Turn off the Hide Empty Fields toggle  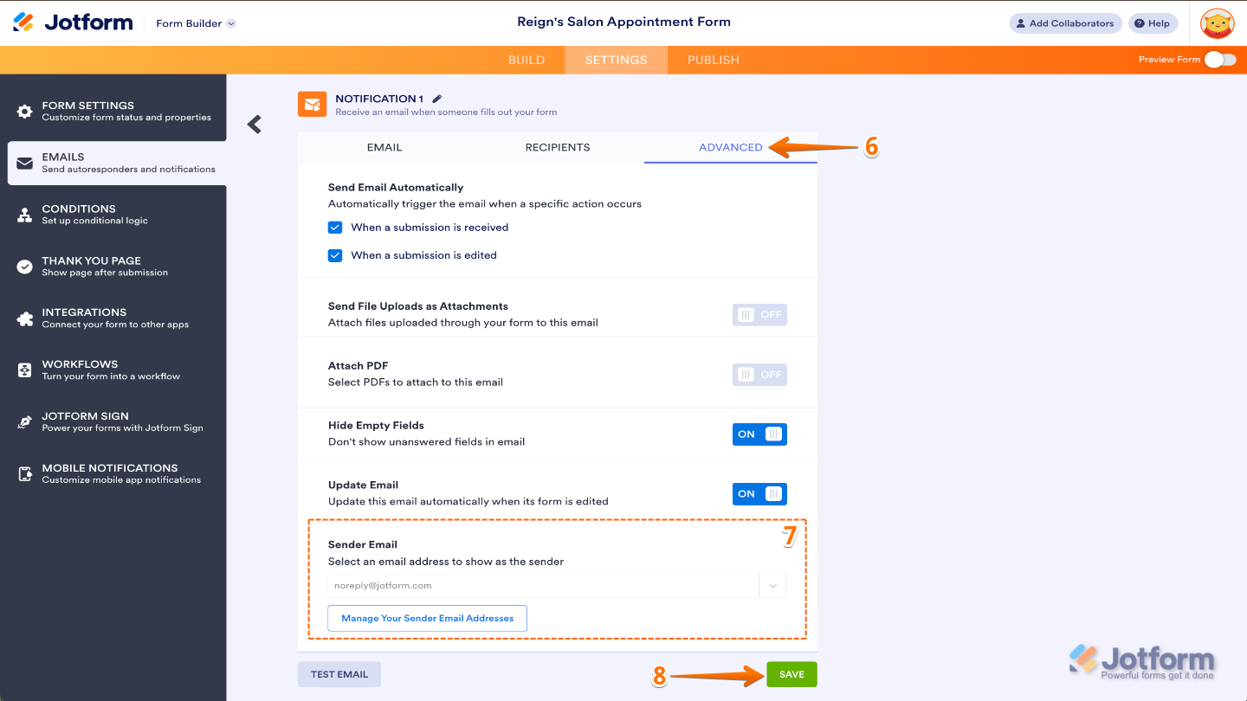click(759, 434)
